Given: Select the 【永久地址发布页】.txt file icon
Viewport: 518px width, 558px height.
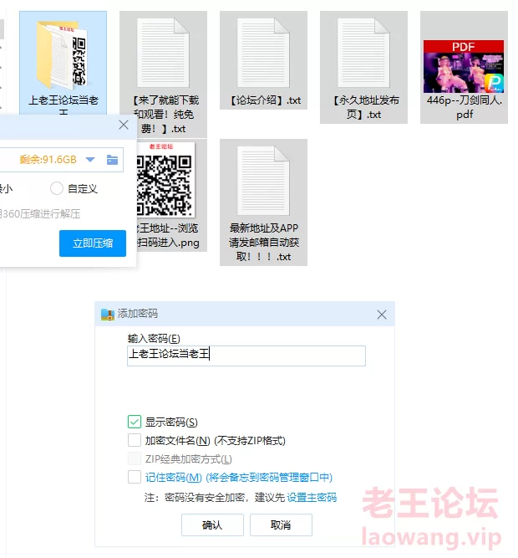Looking at the screenshot, I should coord(363,54).
